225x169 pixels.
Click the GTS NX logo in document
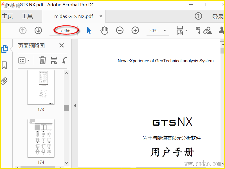click(172, 122)
